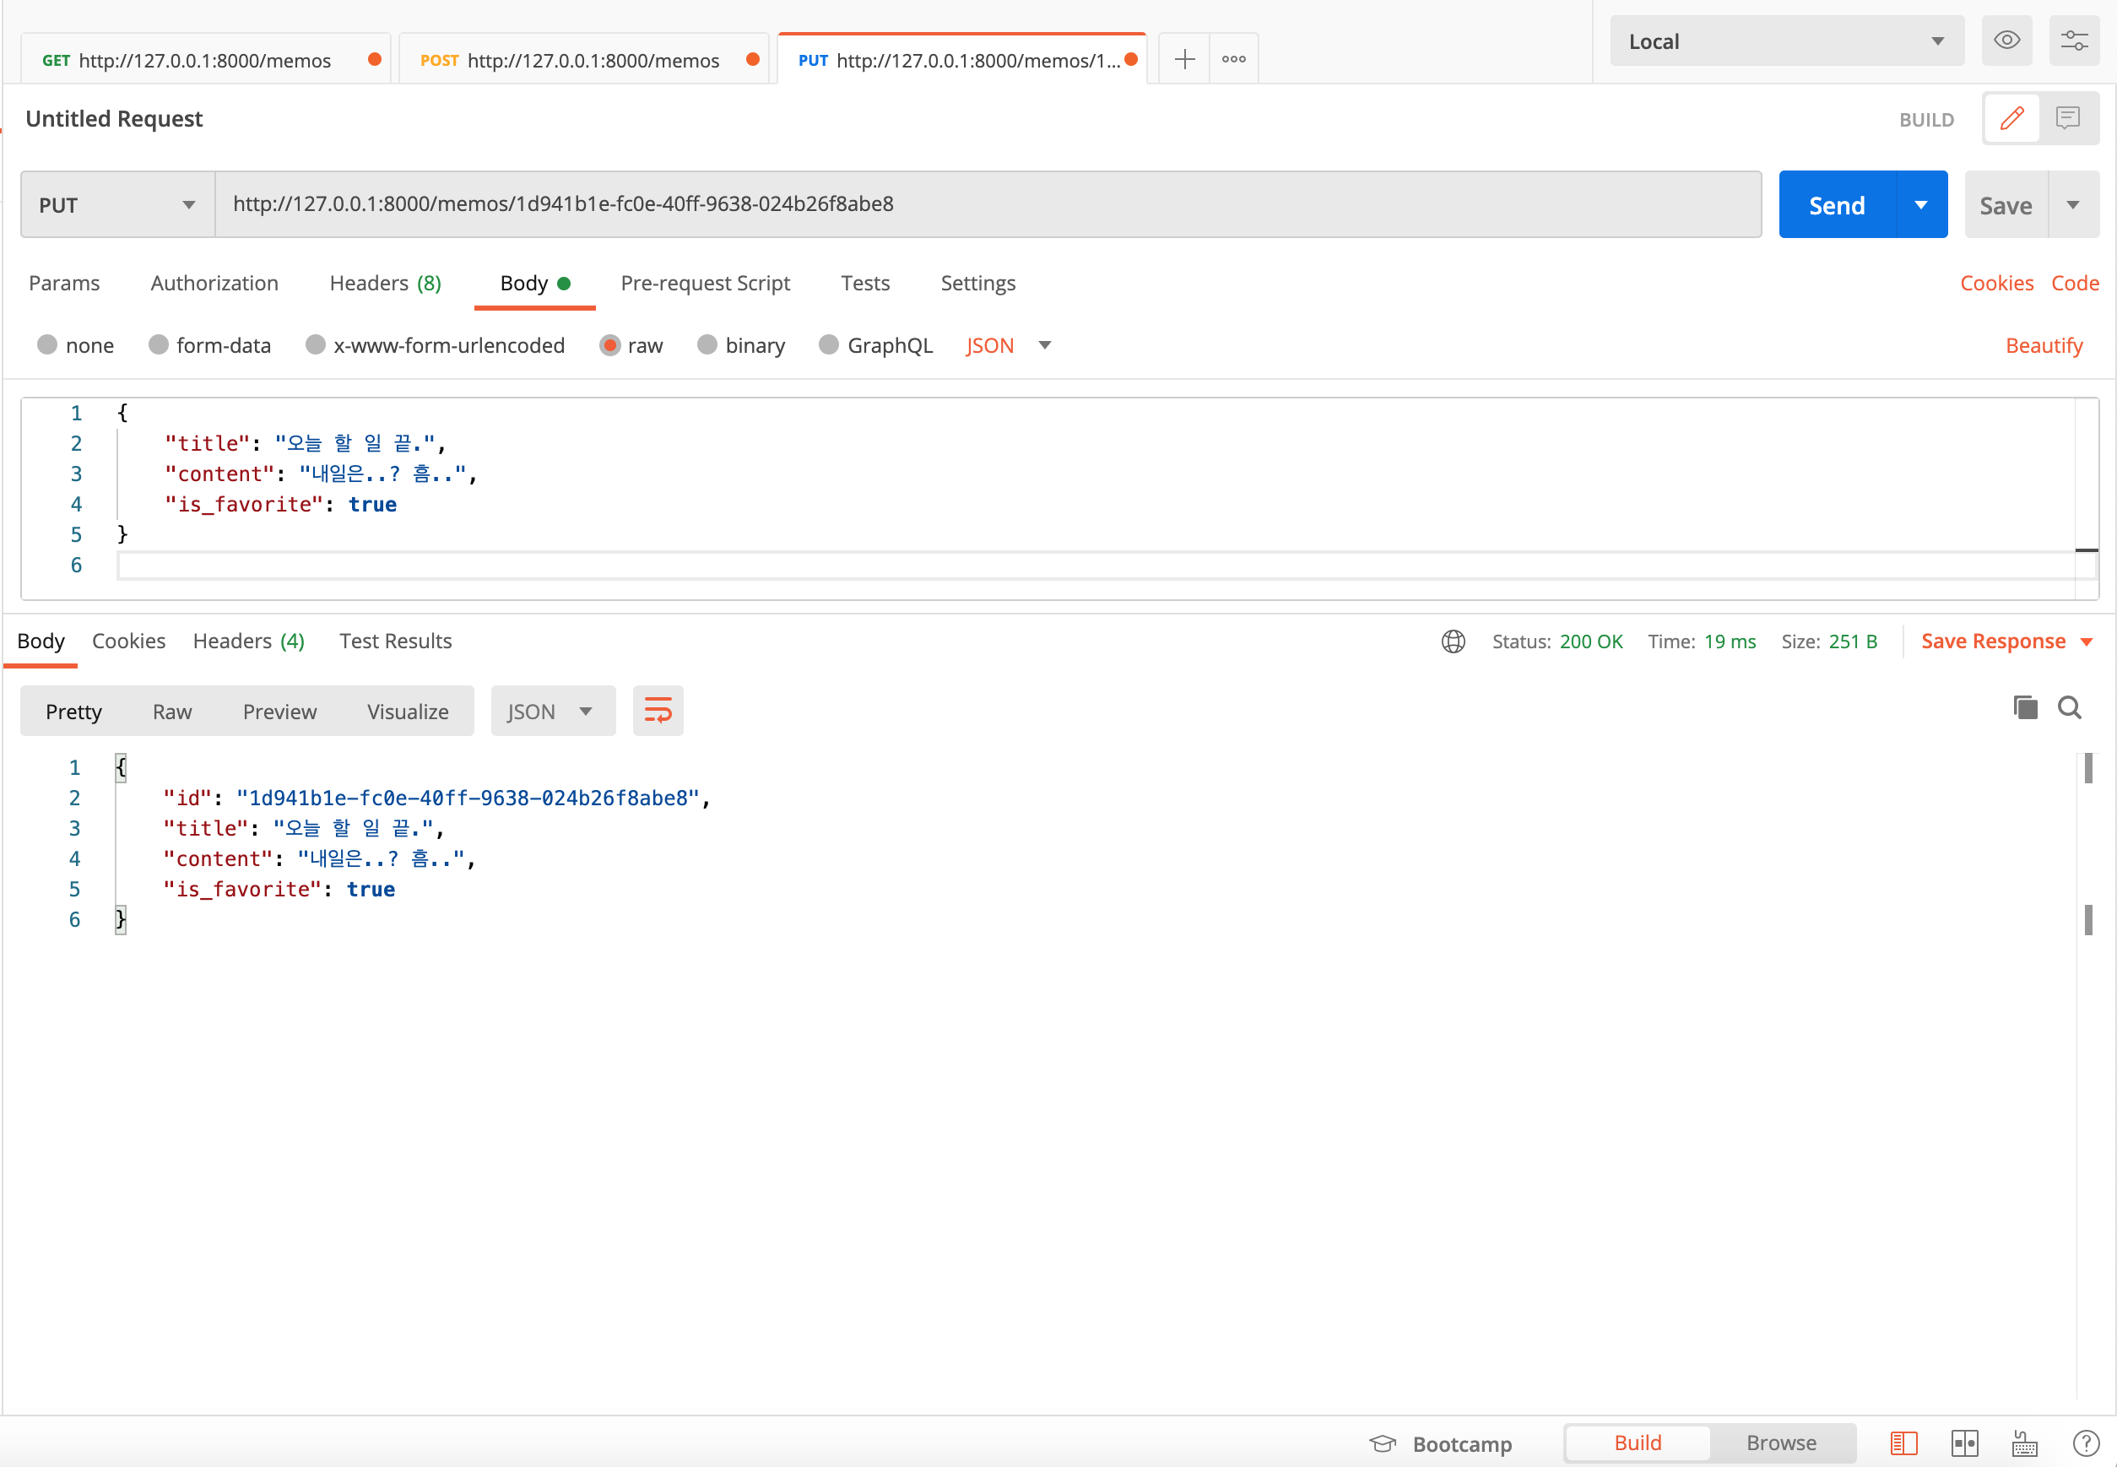Viewport: 2117px width, 1467px height.
Task: Open the comments icon next to BUILD
Action: point(2067,118)
